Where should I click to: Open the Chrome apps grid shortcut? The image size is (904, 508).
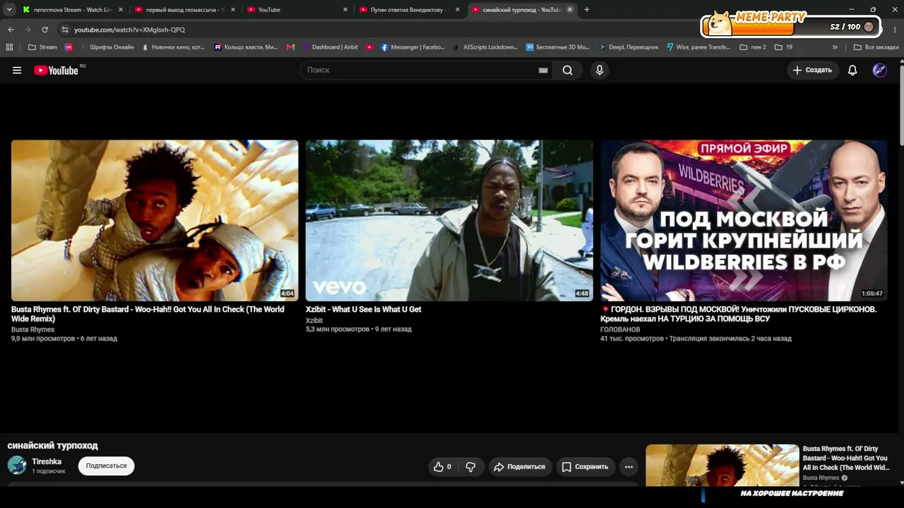pos(9,47)
